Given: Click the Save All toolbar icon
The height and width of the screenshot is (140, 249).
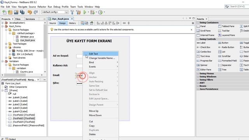Looking at the screenshot, I should 22,12.
